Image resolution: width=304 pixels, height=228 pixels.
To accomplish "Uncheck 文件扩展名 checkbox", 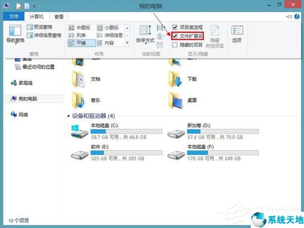I will pyautogui.click(x=175, y=36).
